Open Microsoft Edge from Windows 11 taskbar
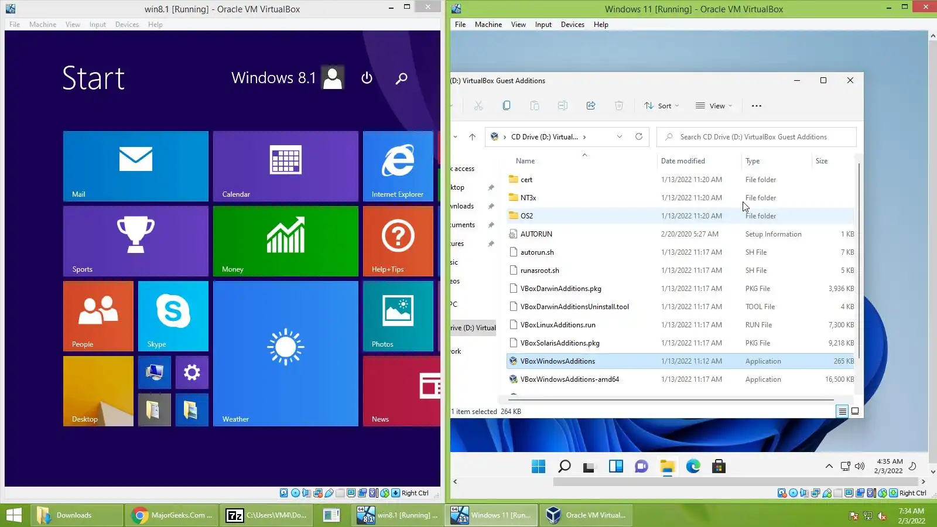937x527 pixels. click(693, 466)
